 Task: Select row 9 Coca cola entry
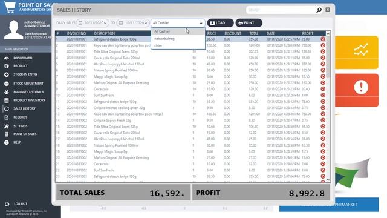[190, 89]
